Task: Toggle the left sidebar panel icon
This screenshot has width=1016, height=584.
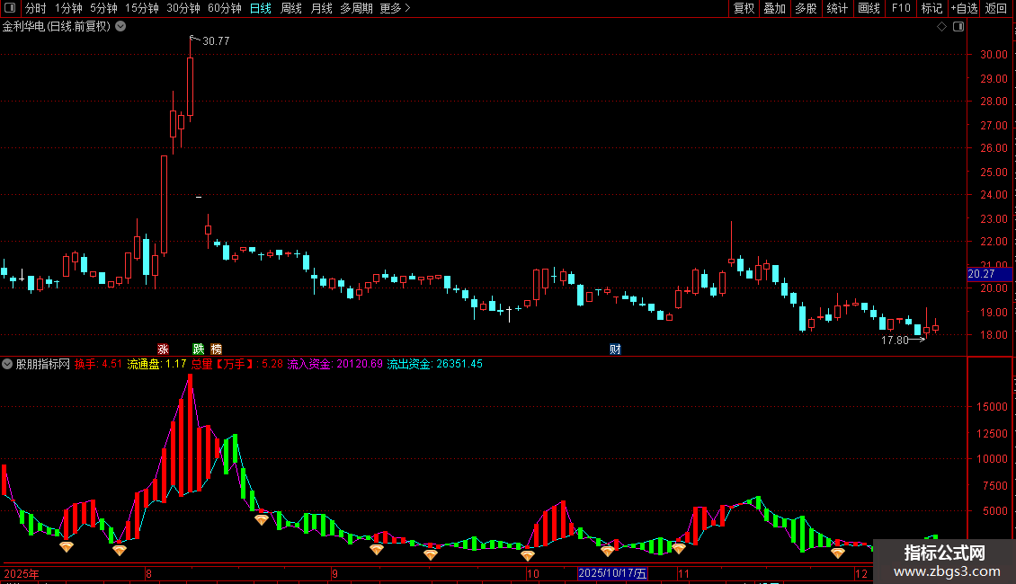Action: tap(10, 8)
